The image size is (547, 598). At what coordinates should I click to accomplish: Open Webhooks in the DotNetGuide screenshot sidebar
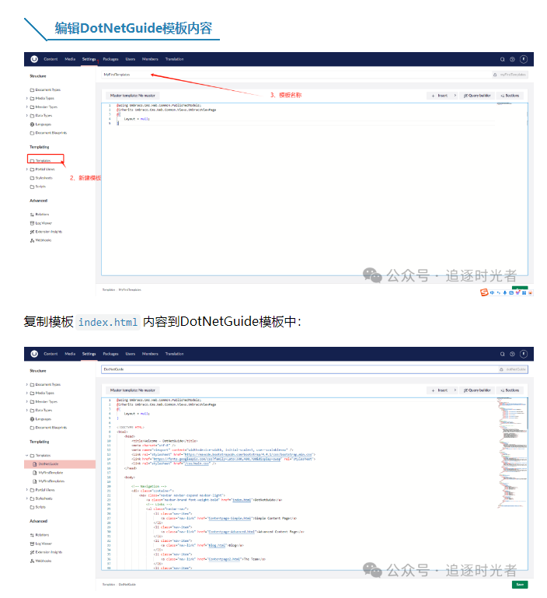pyautogui.click(x=40, y=561)
